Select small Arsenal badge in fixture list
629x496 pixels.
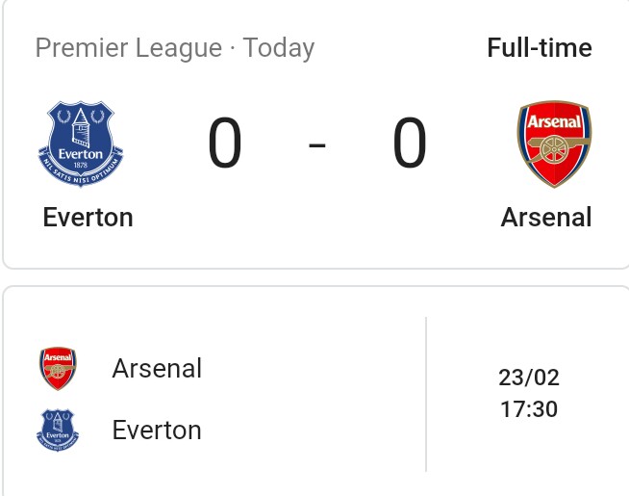(x=58, y=369)
